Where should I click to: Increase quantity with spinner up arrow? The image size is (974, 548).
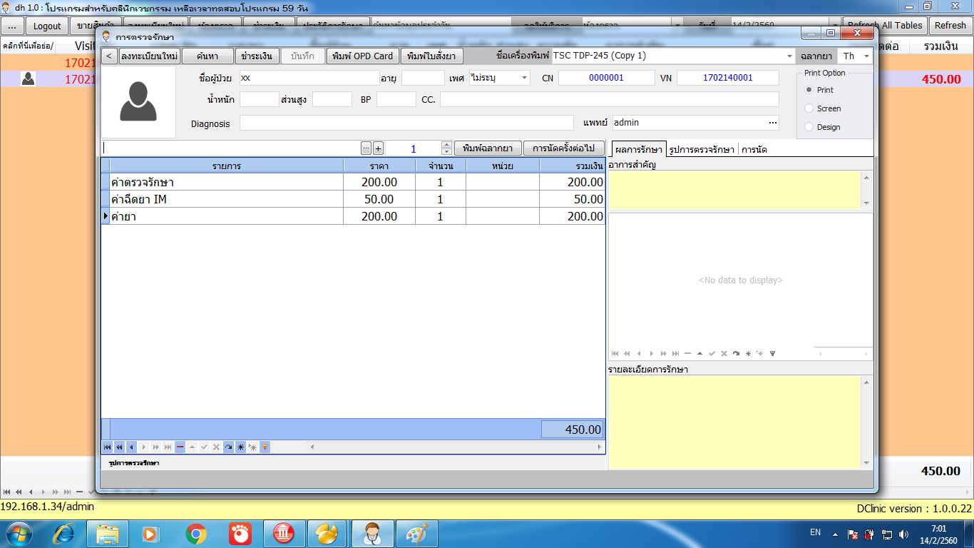(447, 145)
